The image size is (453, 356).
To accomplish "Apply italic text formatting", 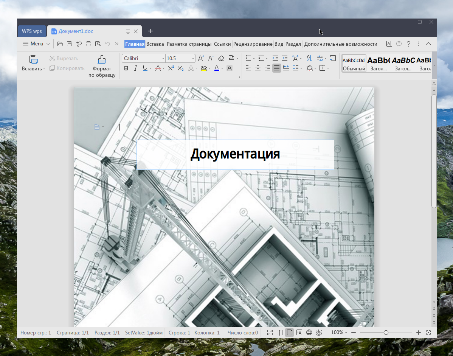I will (135, 68).
